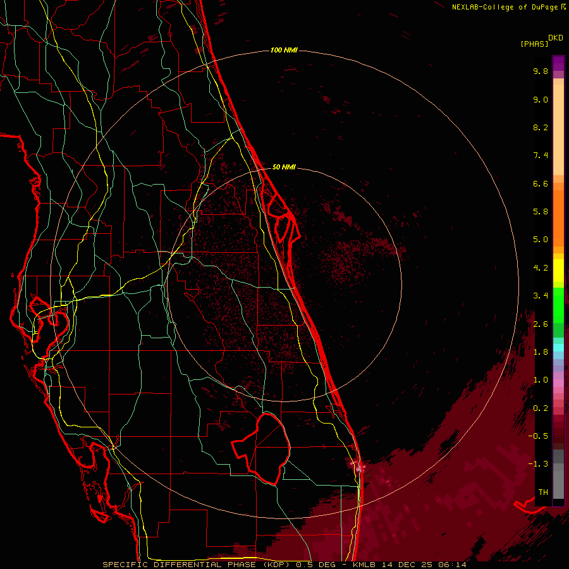Pick the cyan segment of the color bar
The image size is (569, 569).
tap(558, 347)
